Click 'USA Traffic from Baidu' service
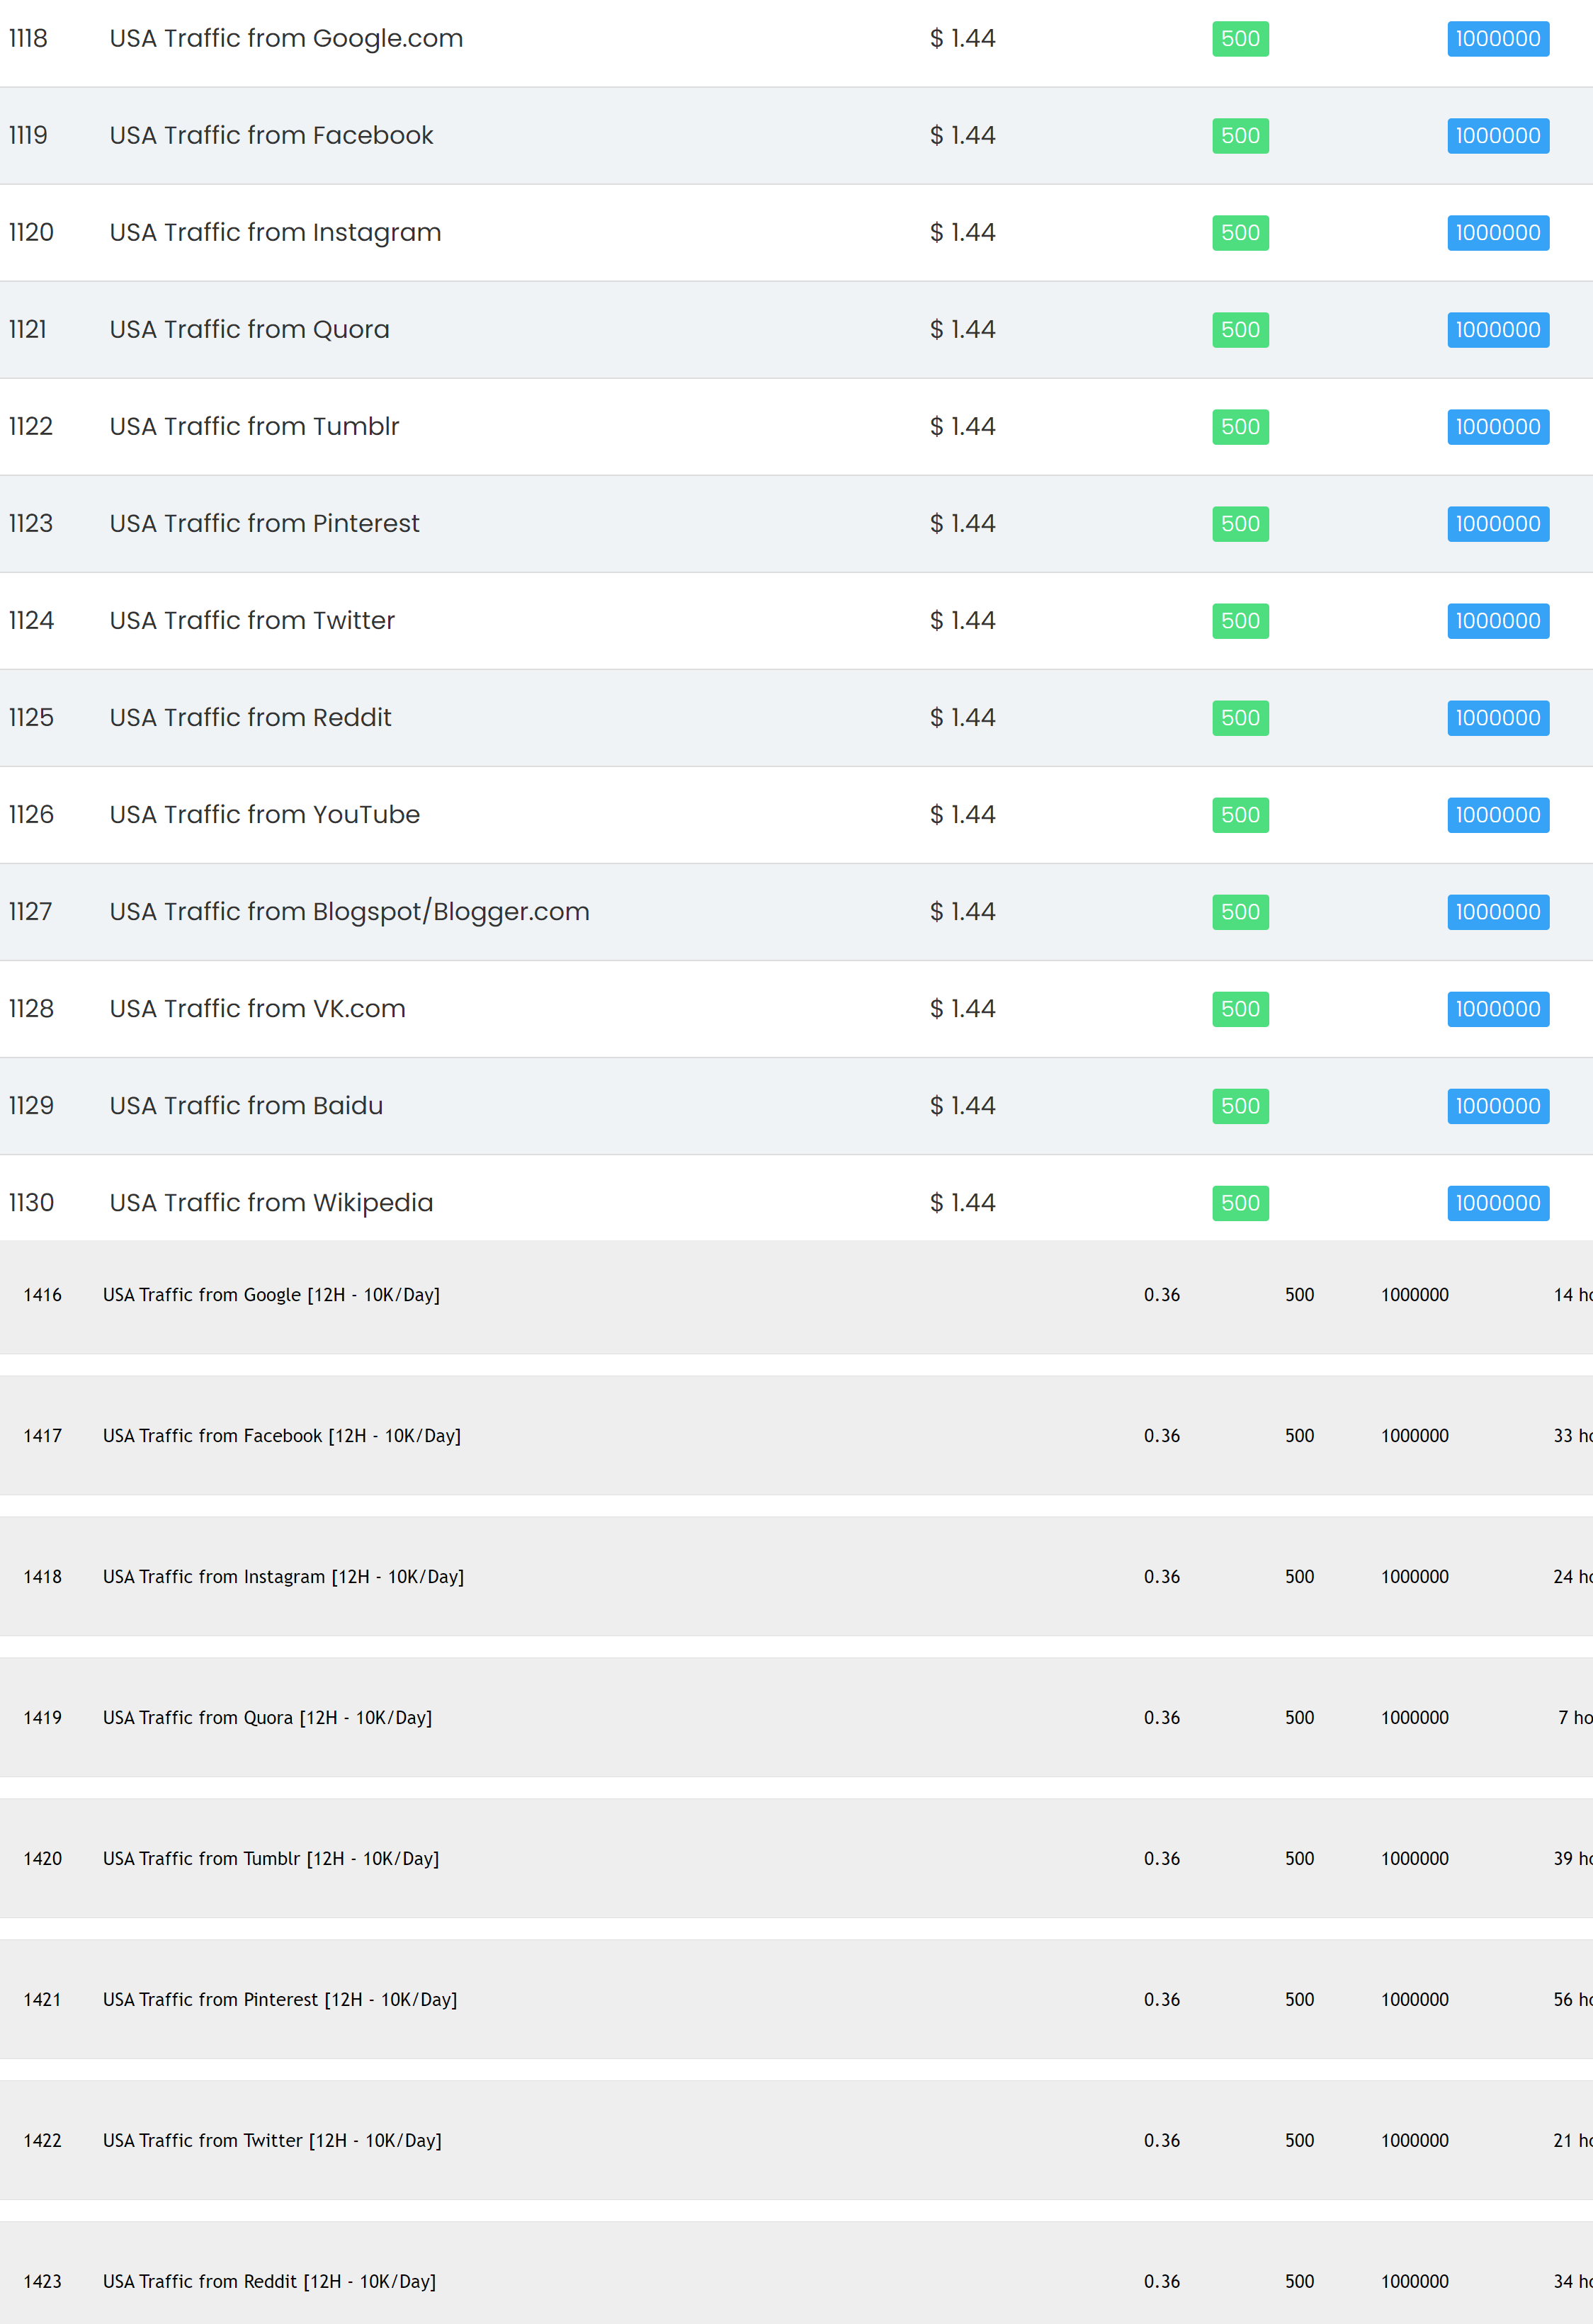Image resolution: width=1593 pixels, height=2324 pixels. pos(246,1106)
